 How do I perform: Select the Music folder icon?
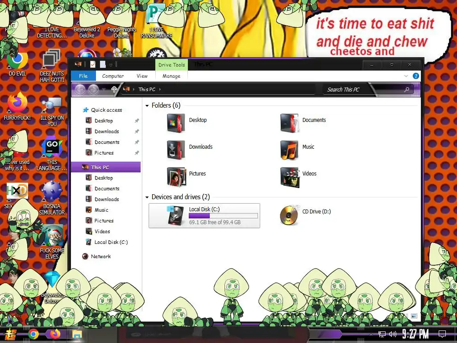289,150
